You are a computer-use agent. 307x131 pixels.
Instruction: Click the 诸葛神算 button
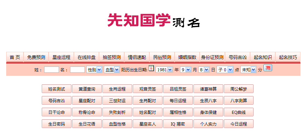coord(208,89)
